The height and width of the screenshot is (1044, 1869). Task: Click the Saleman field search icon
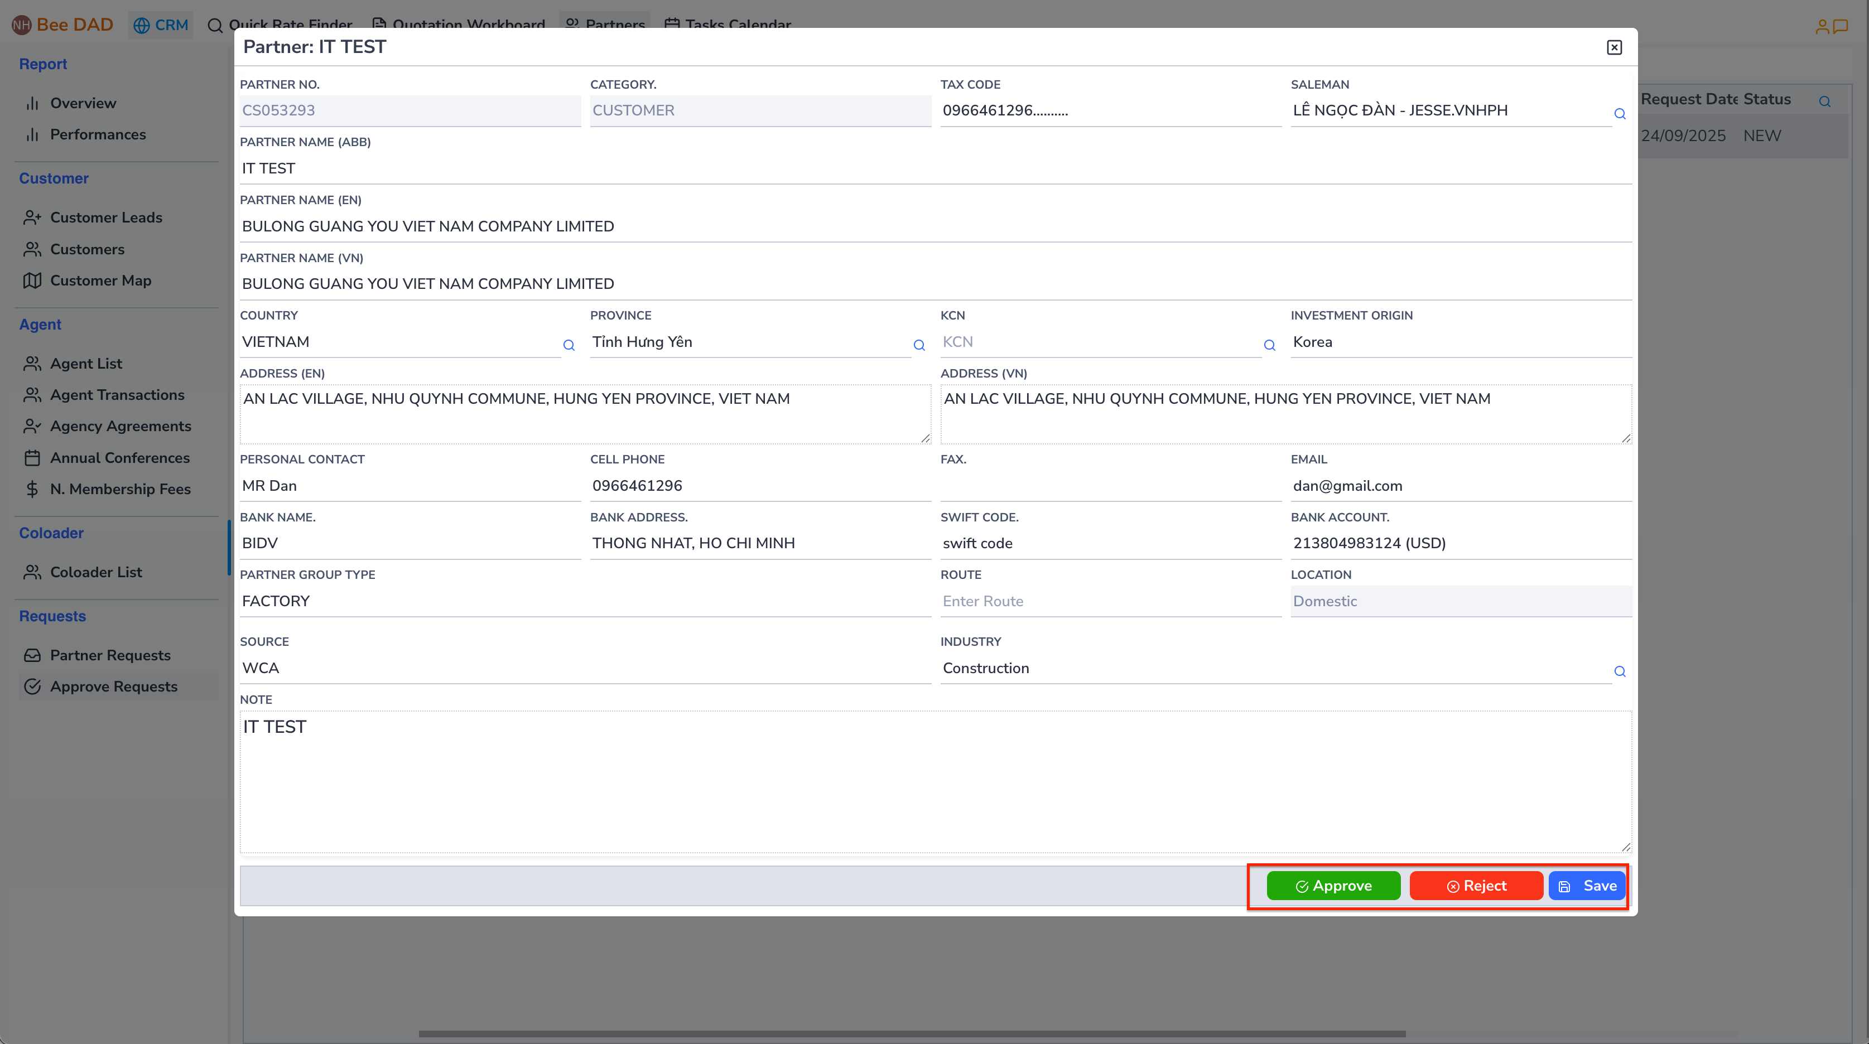click(1620, 114)
